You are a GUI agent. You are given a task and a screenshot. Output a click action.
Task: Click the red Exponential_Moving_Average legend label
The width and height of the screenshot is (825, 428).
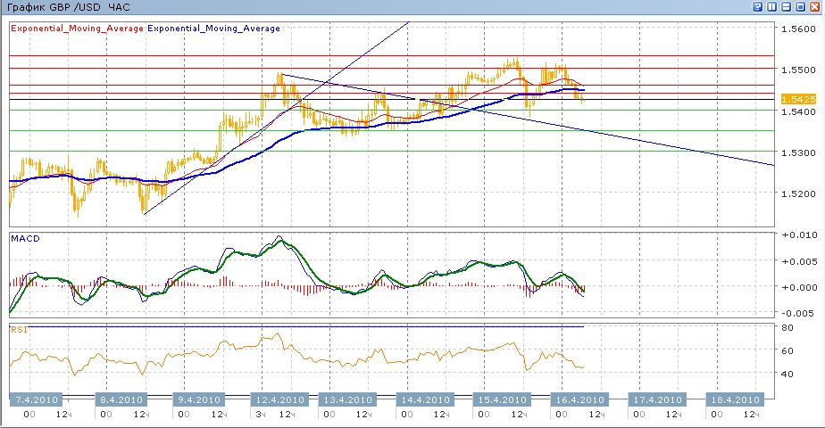point(76,29)
